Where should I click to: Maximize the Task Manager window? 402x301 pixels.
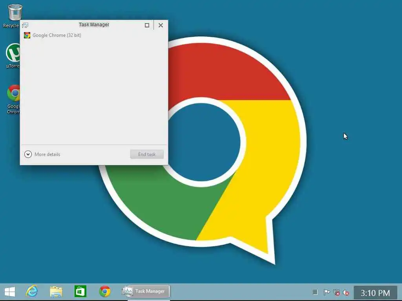click(x=147, y=25)
